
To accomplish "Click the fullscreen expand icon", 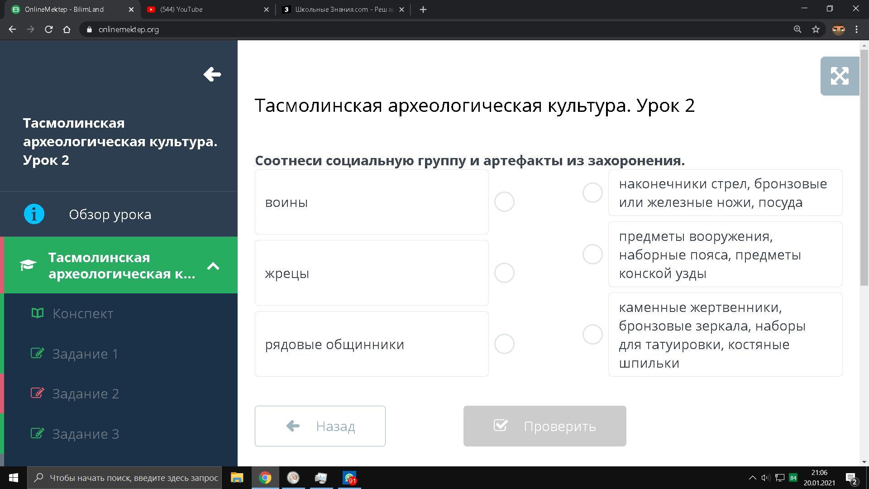I will point(839,76).
